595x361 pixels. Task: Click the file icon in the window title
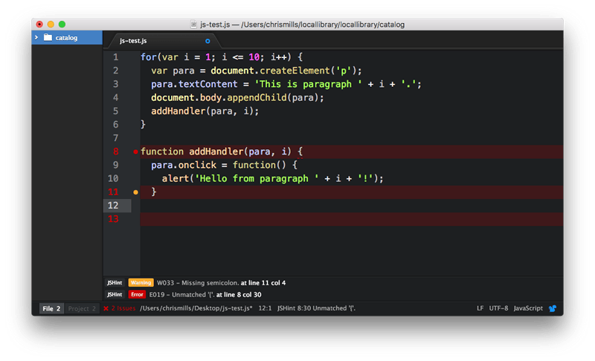(x=193, y=25)
